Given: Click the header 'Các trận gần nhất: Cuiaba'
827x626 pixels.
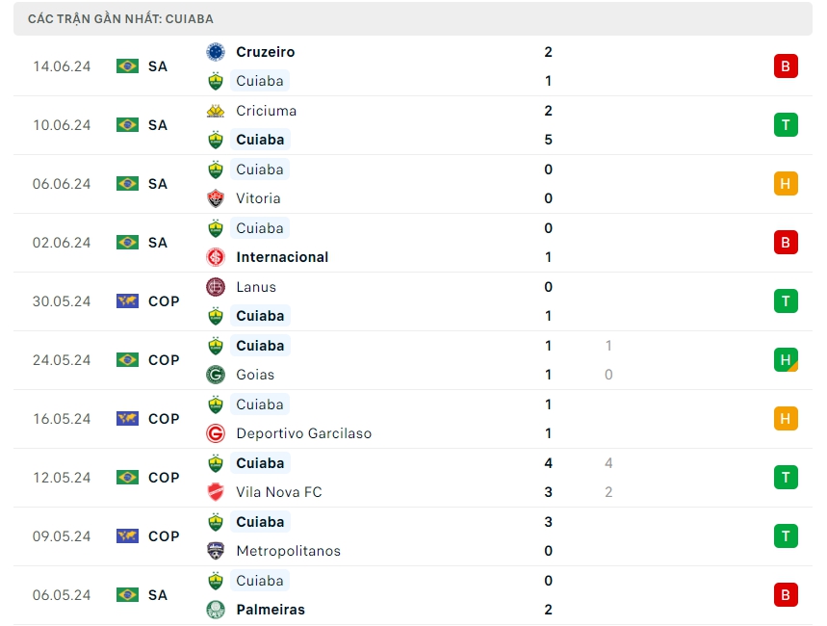Looking at the screenshot, I should pyautogui.click(x=121, y=18).
